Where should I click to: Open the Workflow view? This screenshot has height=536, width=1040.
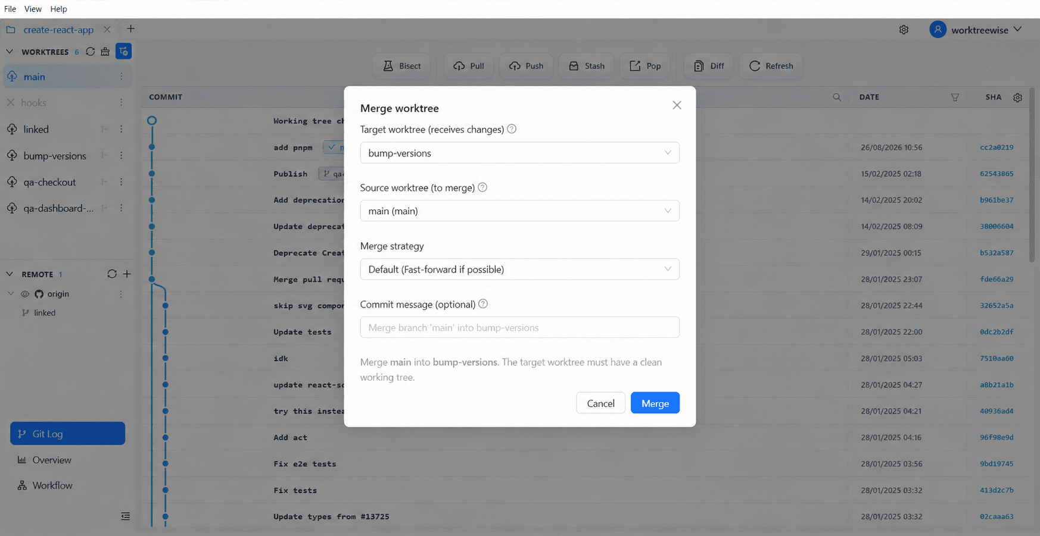click(52, 485)
